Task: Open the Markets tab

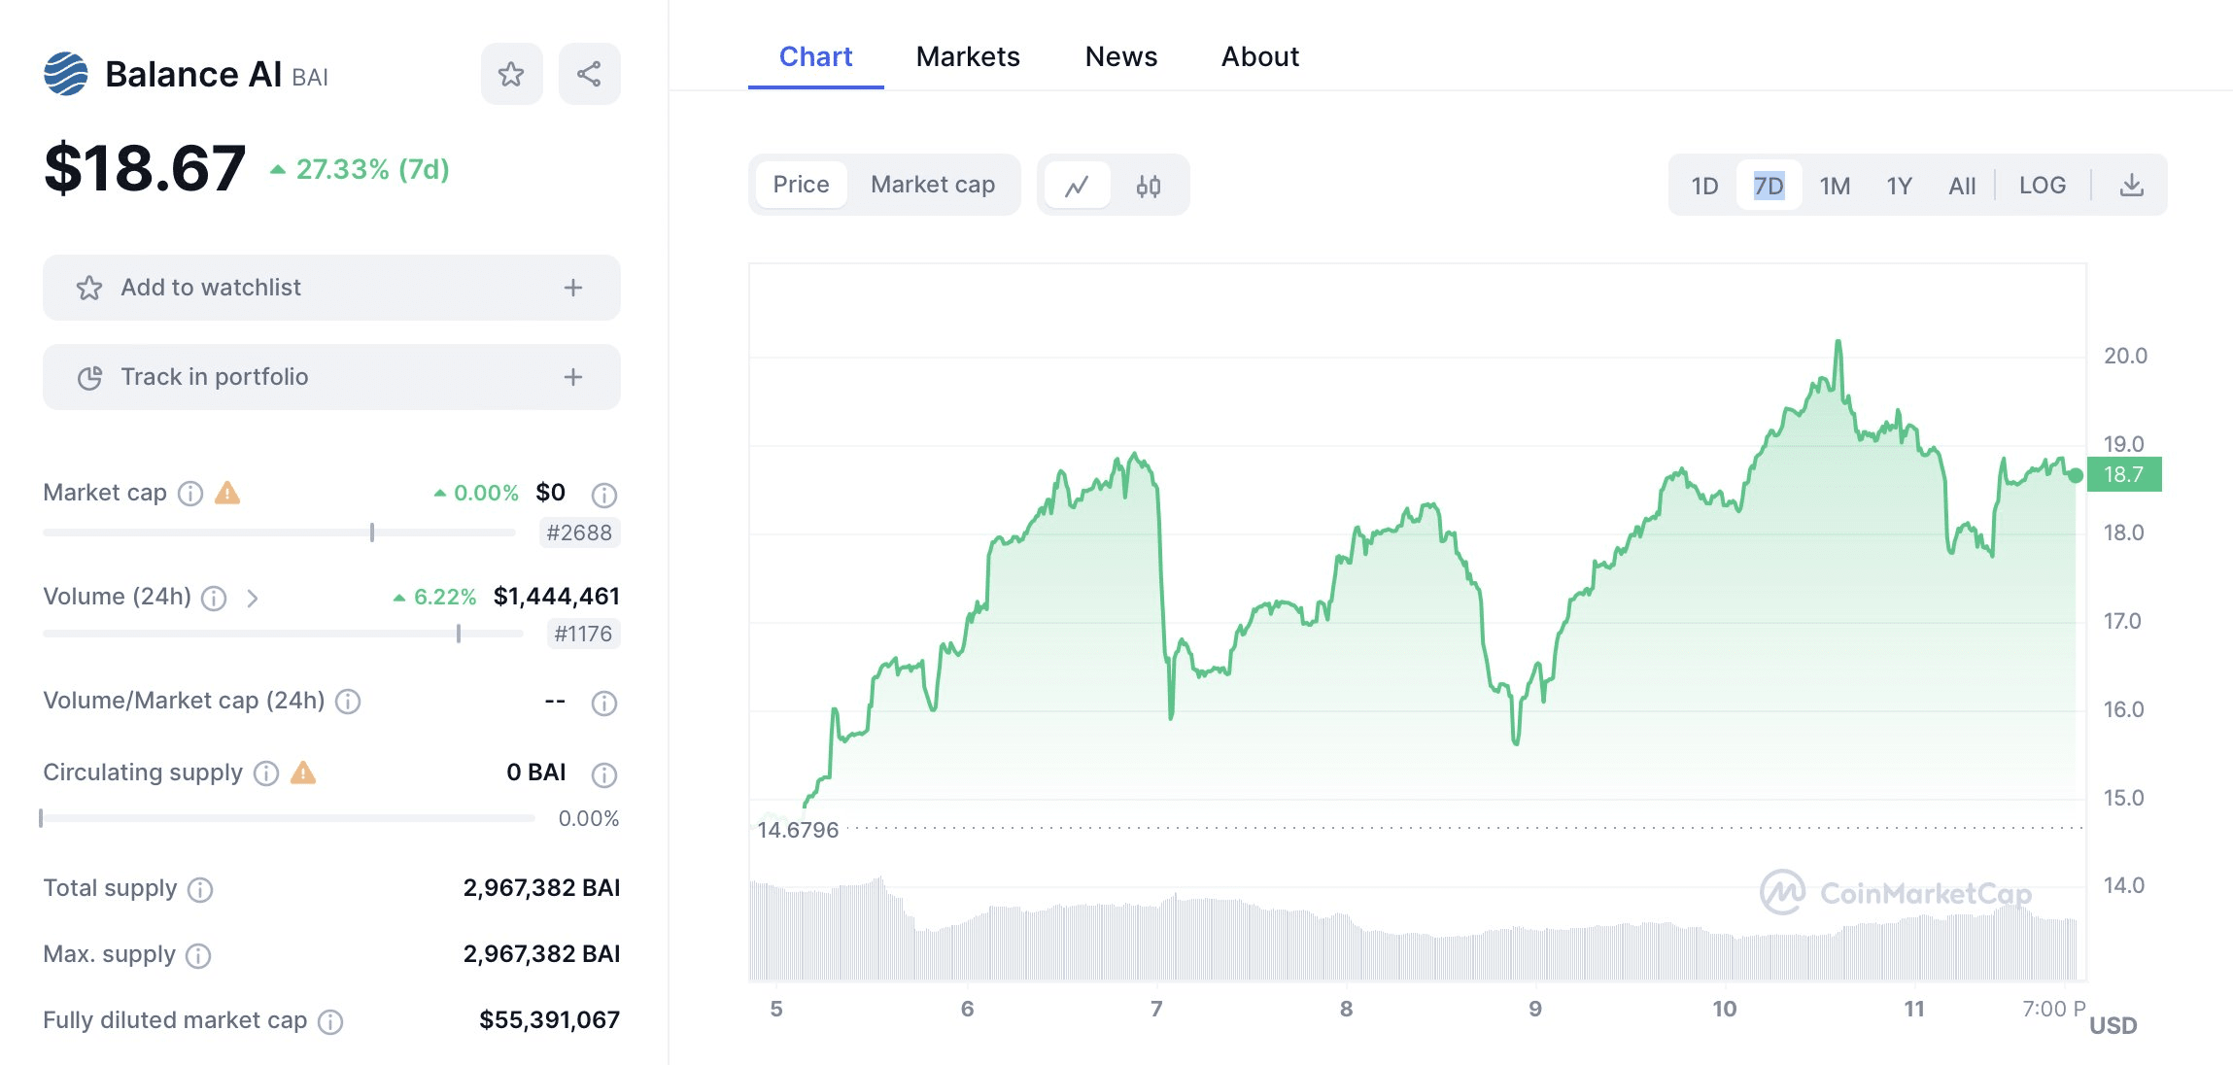Action: click(x=968, y=56)
